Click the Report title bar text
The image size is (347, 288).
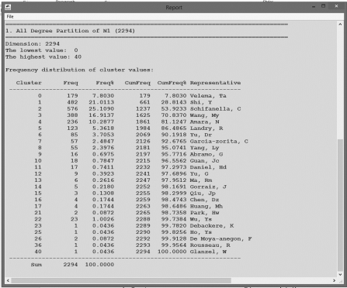174,8
